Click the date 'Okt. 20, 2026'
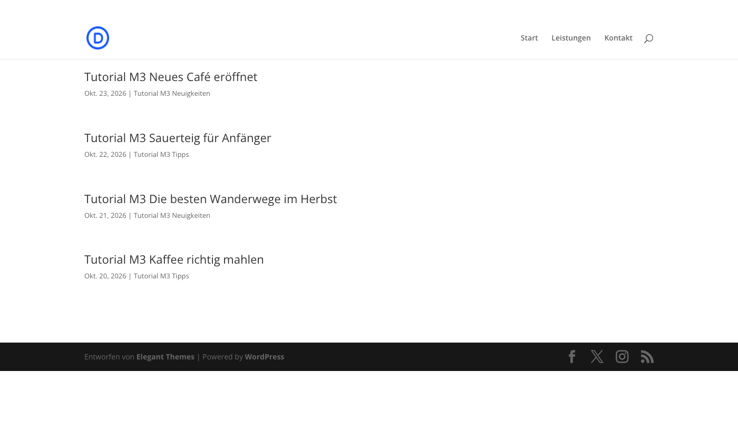 point(105,276)
